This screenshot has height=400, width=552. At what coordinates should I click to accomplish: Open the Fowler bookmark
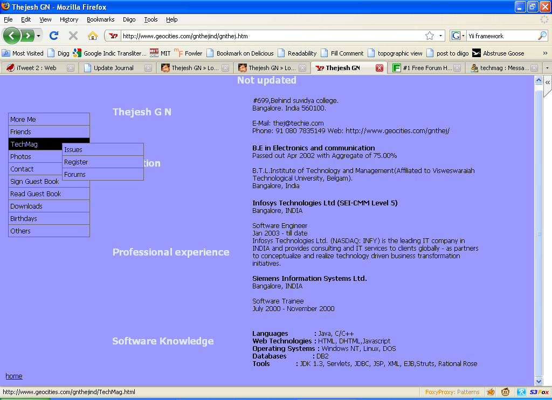[188, 53]
